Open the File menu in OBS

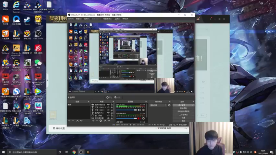pyautogui.click(x=71, y=19)
